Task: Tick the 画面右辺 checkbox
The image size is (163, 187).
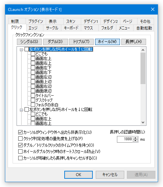Action: 33,86
